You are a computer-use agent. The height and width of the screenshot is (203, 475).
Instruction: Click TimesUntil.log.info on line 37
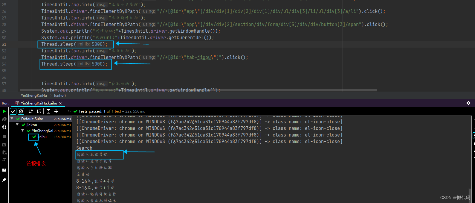coord(67,84)
